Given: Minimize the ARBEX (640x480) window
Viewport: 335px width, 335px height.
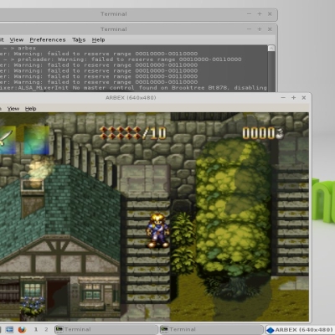Looking at the screenshot, I should (283, 98).
